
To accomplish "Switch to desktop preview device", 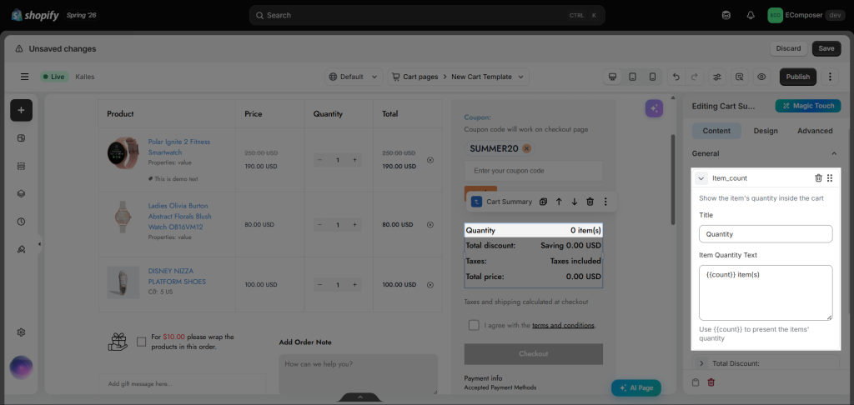I will tap(613, 77).
